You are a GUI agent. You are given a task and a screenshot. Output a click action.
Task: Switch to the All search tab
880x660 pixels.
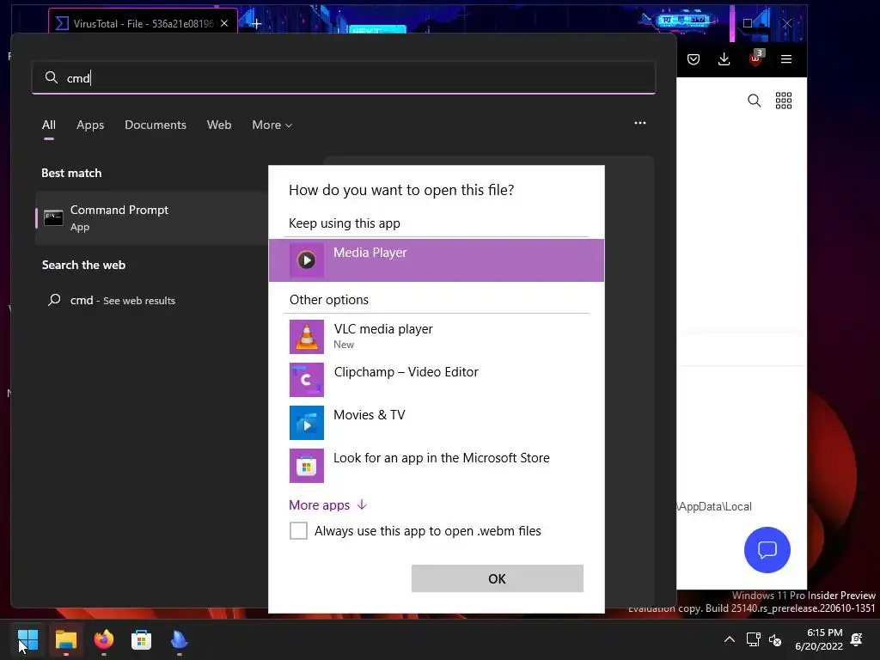(49, 125)
